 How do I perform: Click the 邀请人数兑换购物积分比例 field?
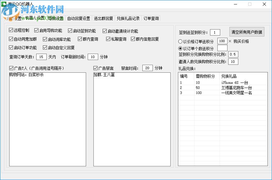(x=233, y=62)
